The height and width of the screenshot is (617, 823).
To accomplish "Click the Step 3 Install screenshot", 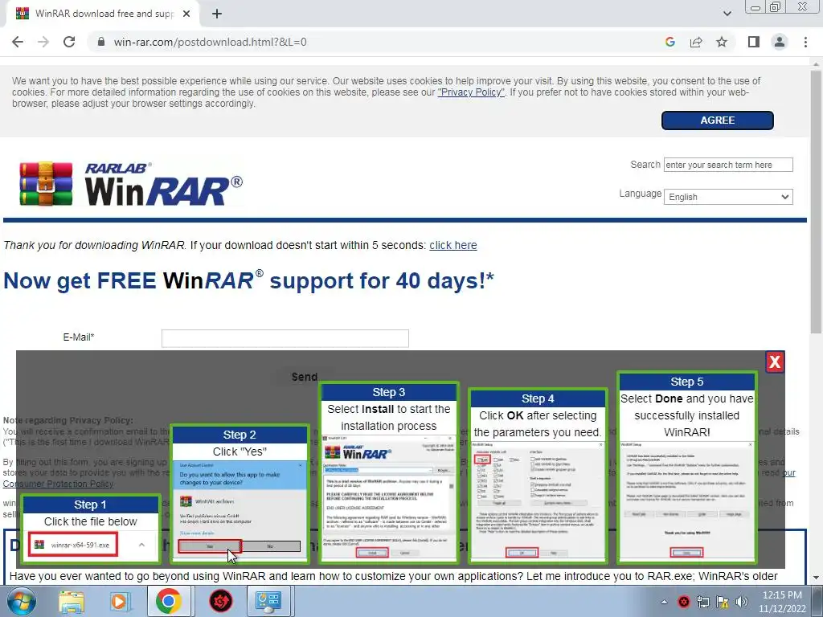I will 389,497.
